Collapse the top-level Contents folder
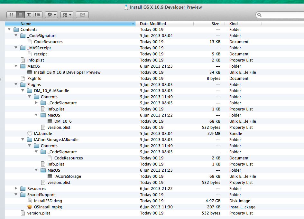This screenshot has width=304, height=219. pyautogui.click(x=9, y=29)
